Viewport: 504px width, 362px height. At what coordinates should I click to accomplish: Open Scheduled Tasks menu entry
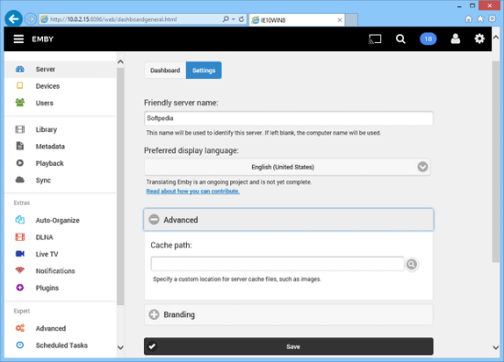coord(60,346)
